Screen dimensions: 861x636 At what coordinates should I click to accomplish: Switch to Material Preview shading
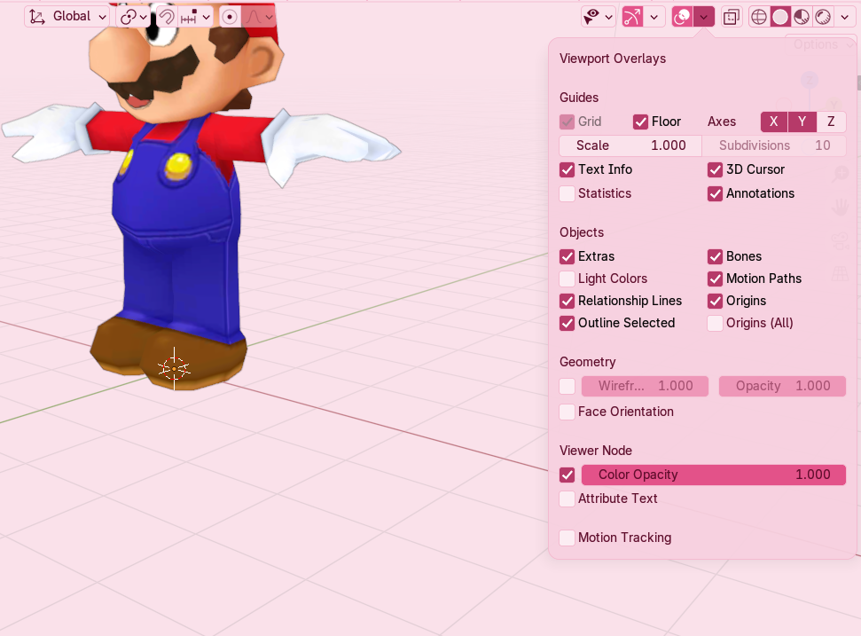point(802,17)
